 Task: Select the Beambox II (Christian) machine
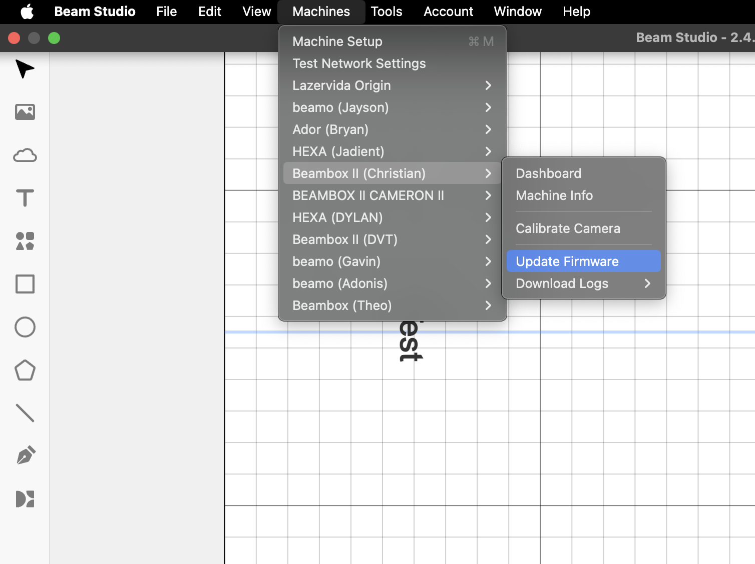392,173
